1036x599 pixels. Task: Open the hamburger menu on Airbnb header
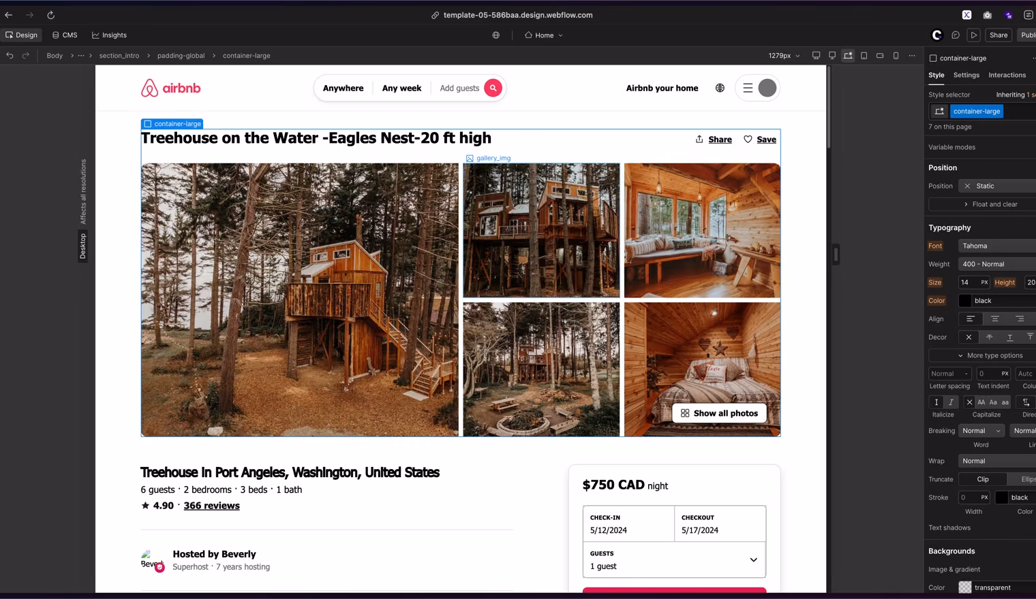[748, 88]
